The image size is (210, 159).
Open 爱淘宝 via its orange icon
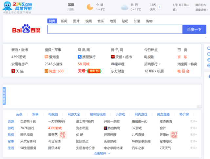pyautogui.click(x=46, y=57)
